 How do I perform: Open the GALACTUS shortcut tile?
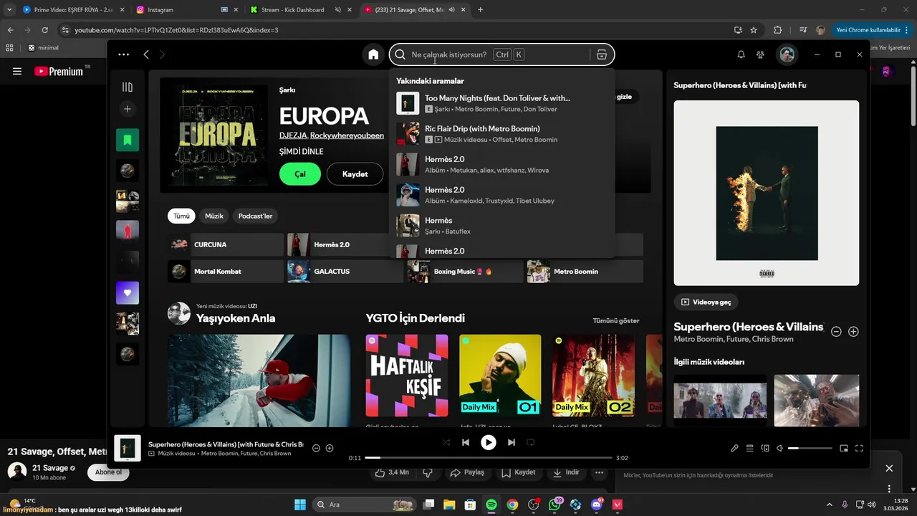345,272
